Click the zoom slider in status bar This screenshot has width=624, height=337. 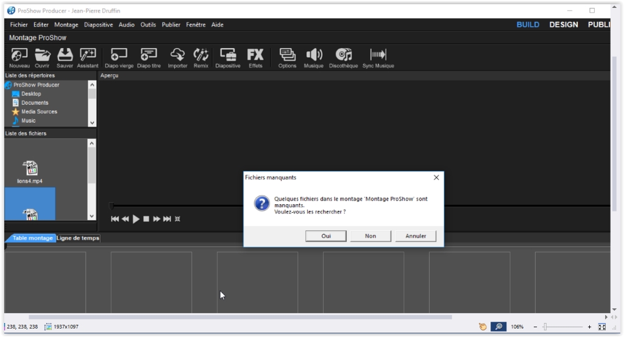coord(562,327)
